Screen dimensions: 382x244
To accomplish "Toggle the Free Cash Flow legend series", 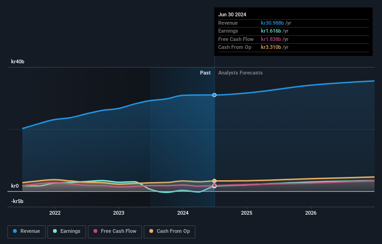I will click(x=115, y=231).
